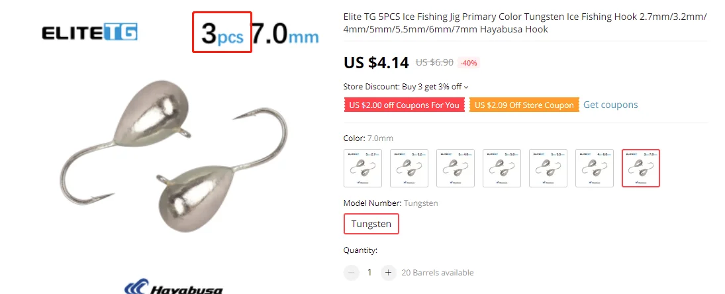The height and width of the screenshot is (294, 725).
Task: Click US $2.00 off Coupons For You tag
Action: tap(404, 105)
